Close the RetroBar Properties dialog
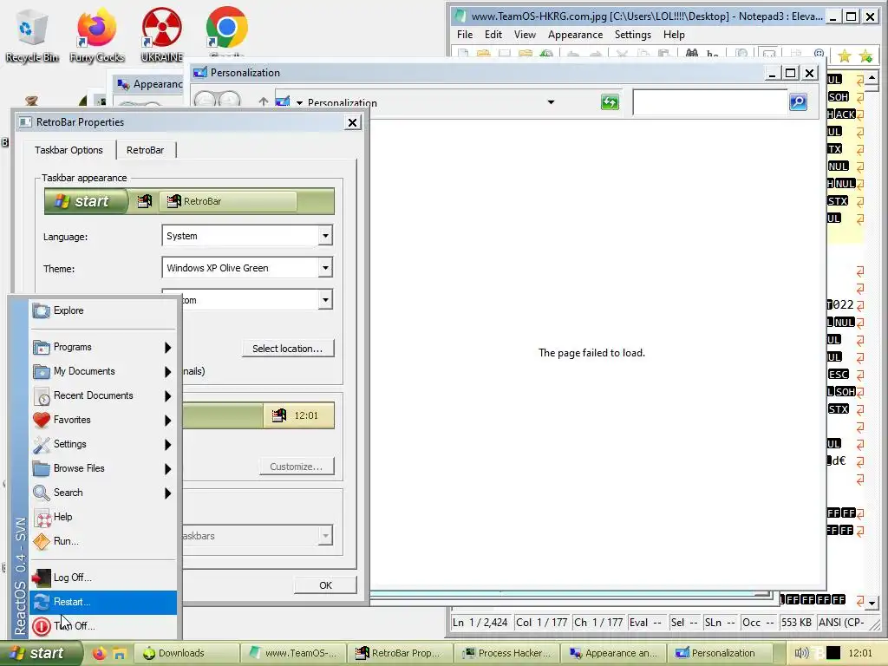This screenshot has width=888, height=666. click(352, 122)
